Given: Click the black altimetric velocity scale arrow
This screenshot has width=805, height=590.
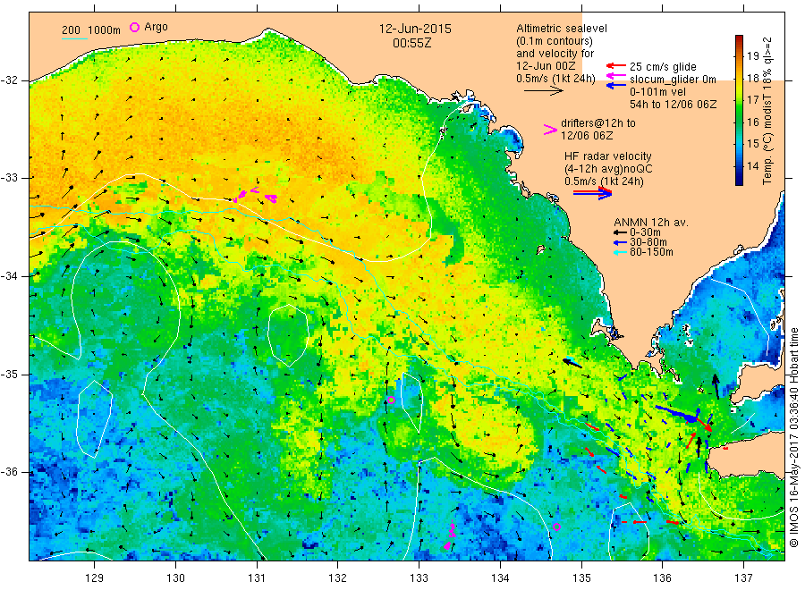Looking at the screenshot, I should click(x=543, y=91).
